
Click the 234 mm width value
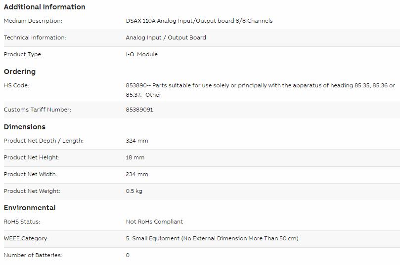point(137,174)
